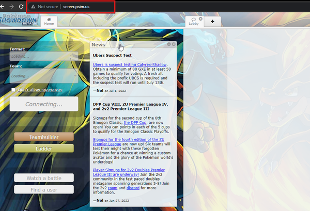Click the Nol on Jul 1, 2022 byline
This screenshot has height=211, width=310.
click(110, 91)
